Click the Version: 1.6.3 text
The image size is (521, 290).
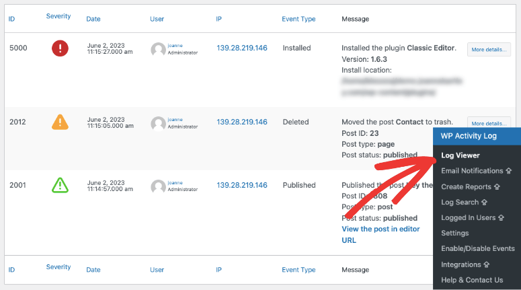(x=364, y=59)
